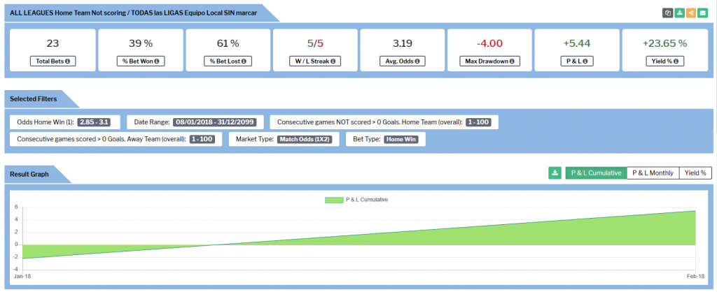The width and height of the screenshot is (717, 292).
Task: Click the total bets value 23
Action: 53,44
